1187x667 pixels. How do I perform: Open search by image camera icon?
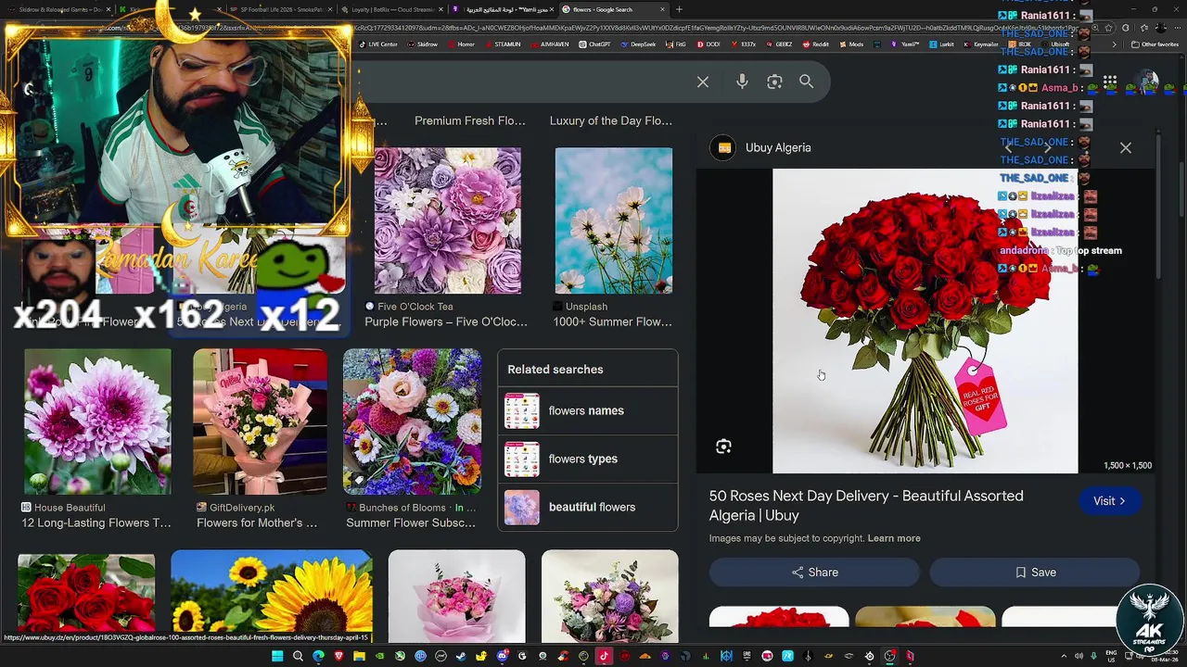click(x=774, y=82)
